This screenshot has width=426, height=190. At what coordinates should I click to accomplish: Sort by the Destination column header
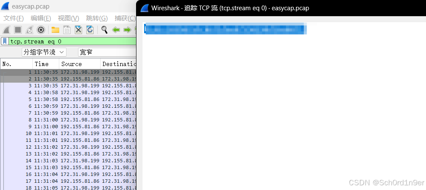pos(118,64)
